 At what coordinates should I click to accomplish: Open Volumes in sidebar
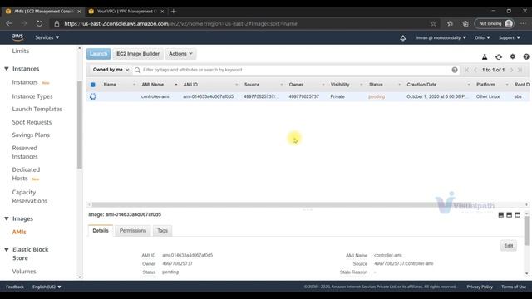pos(24,272)
